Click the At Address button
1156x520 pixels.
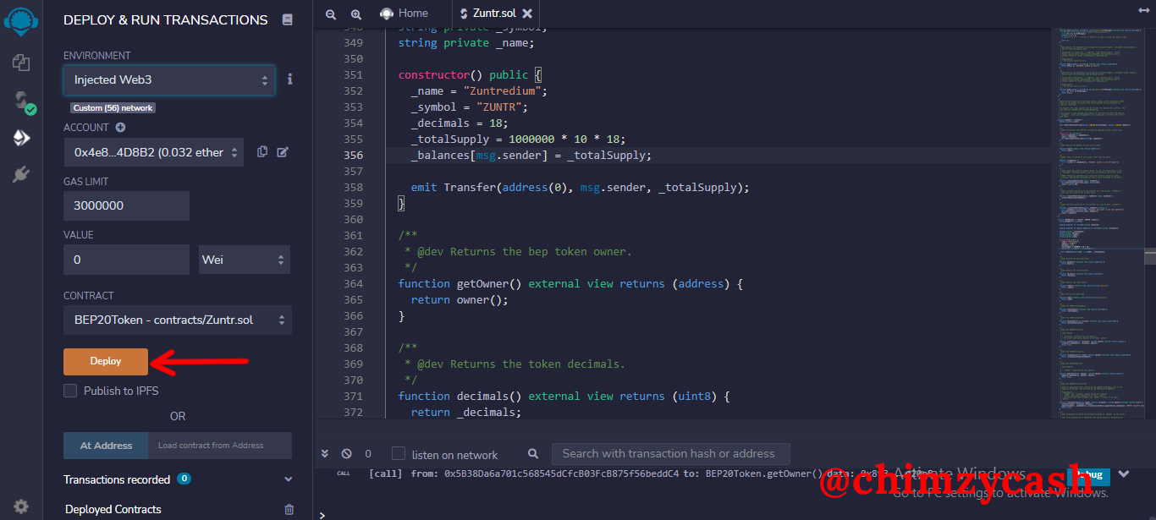pyautogui.click(x=106, y=446)
